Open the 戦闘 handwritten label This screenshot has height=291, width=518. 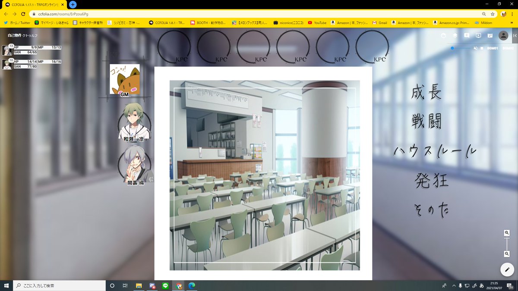tap(426, 122)
